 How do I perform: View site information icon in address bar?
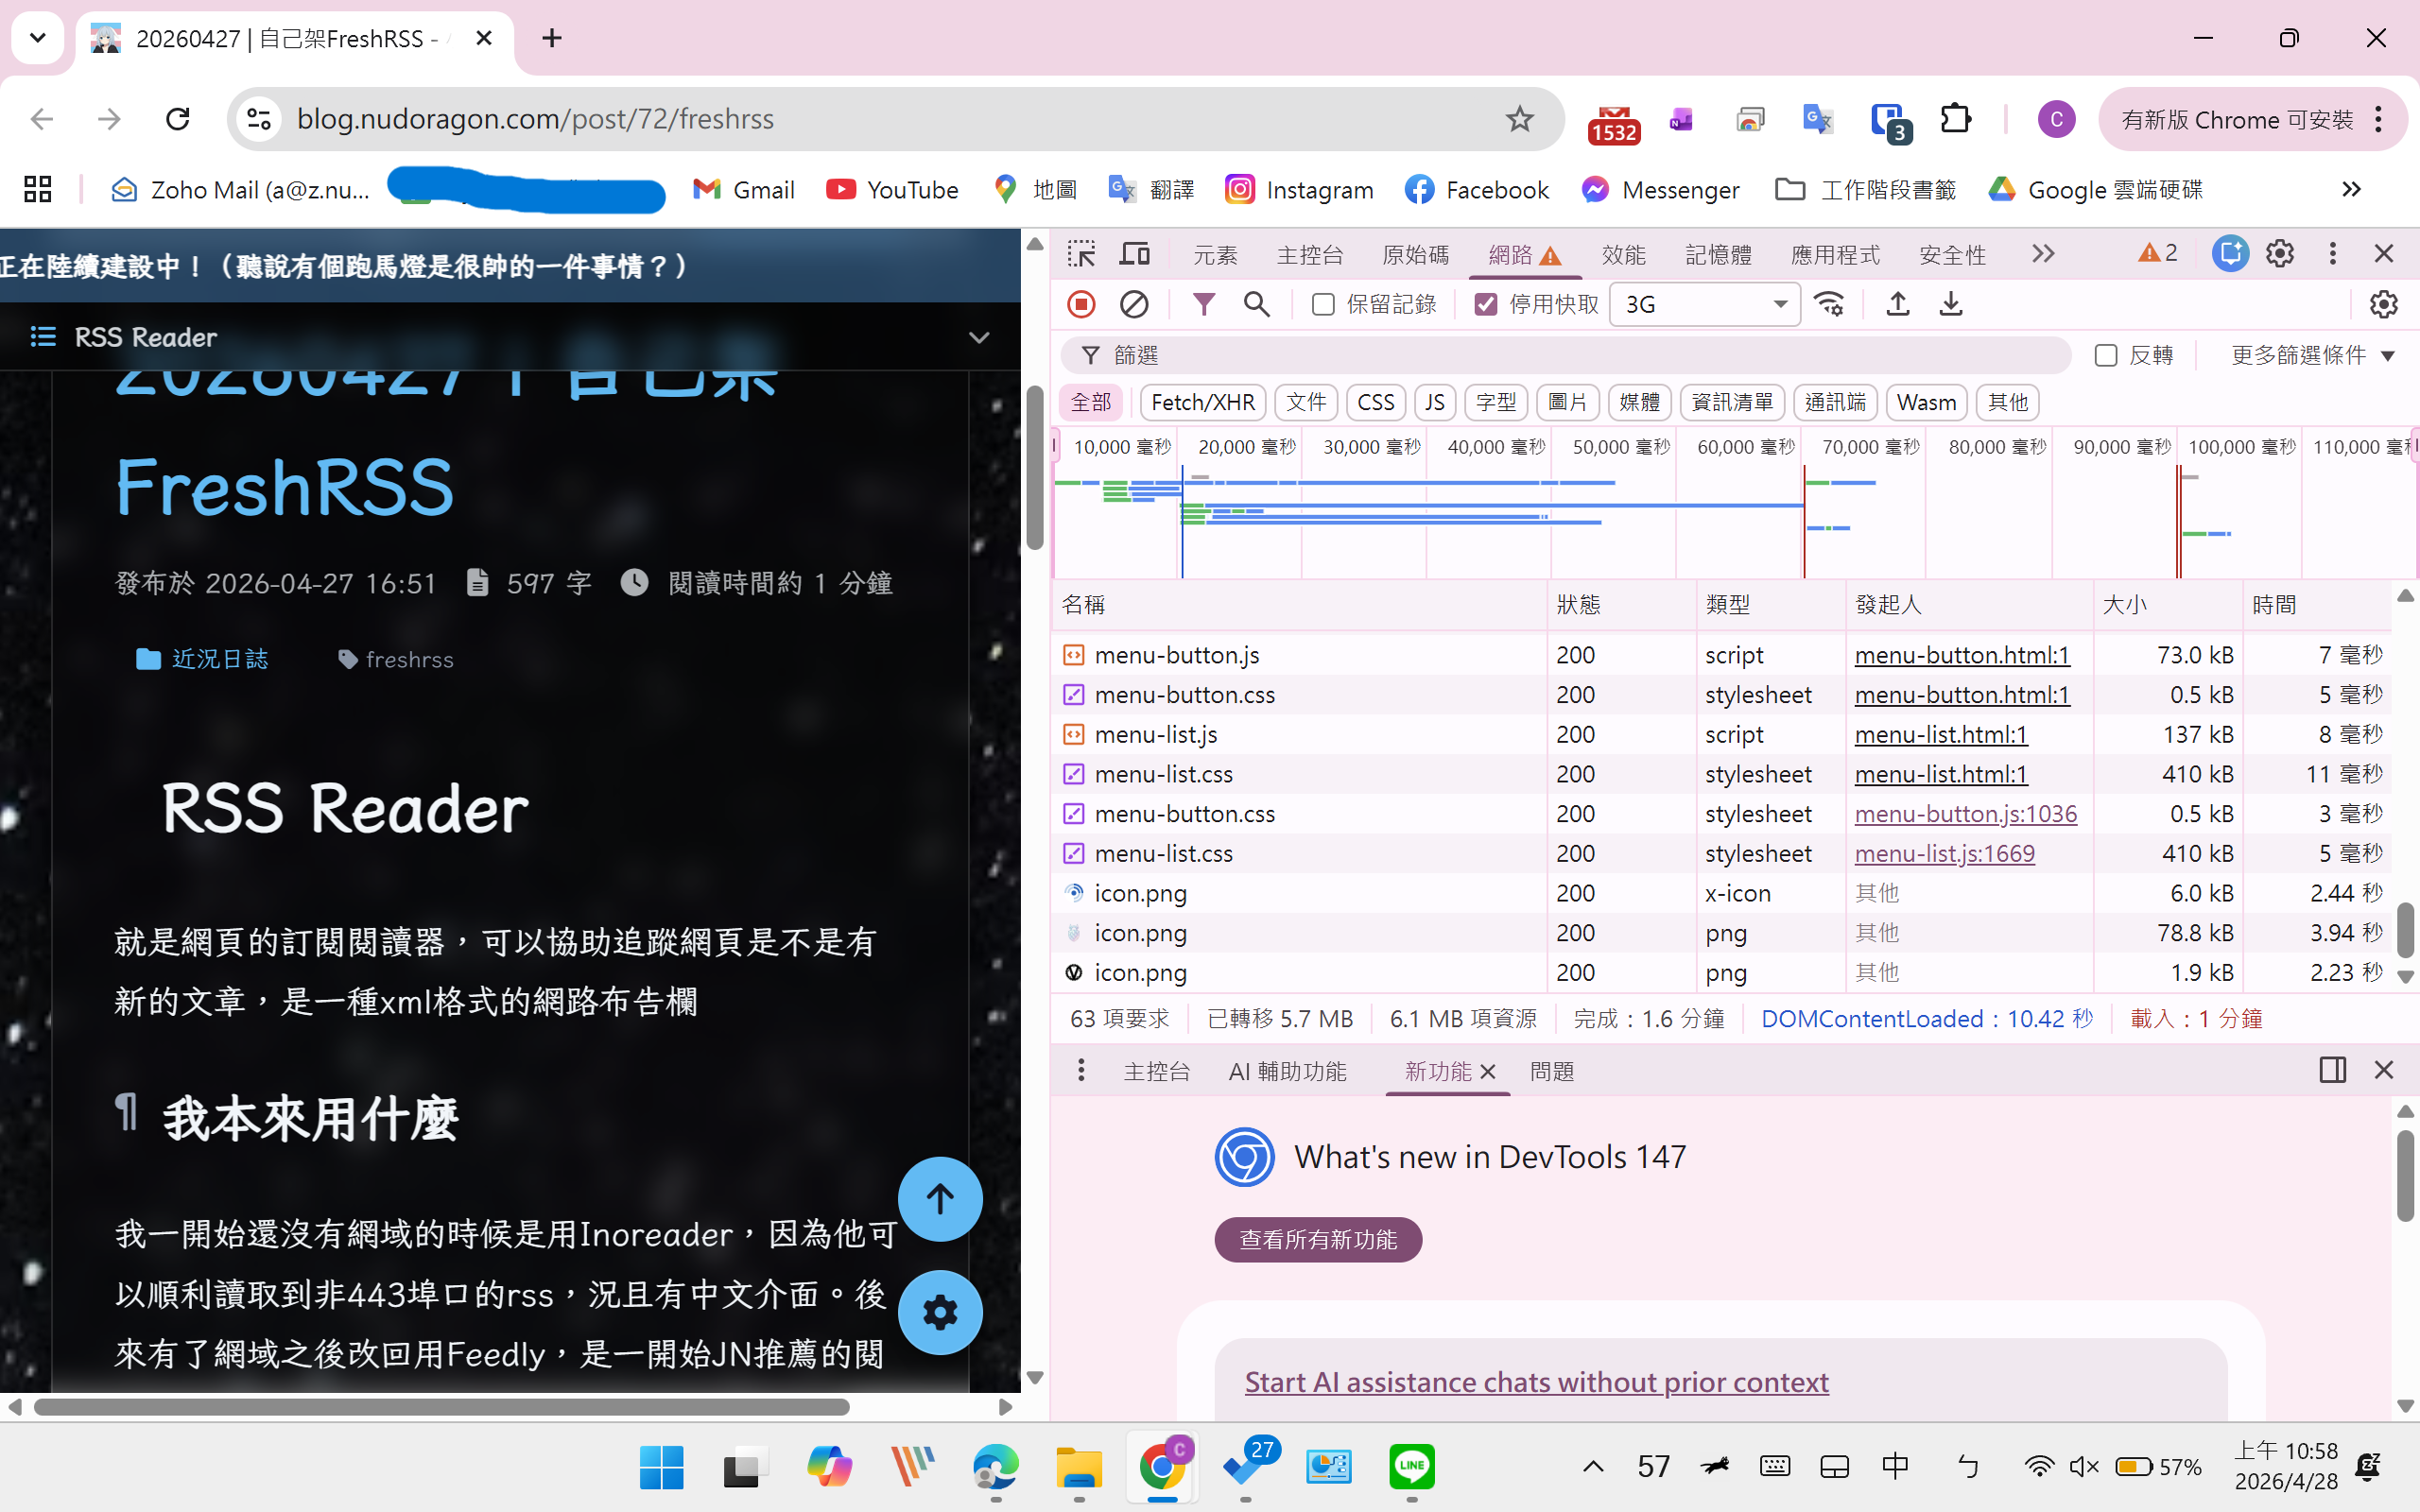click(259, 119)
